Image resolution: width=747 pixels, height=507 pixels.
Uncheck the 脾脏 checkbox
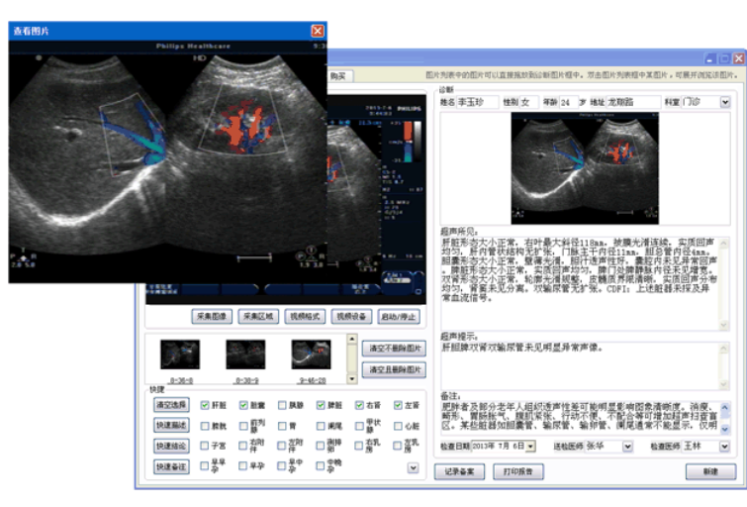(321, 405)
